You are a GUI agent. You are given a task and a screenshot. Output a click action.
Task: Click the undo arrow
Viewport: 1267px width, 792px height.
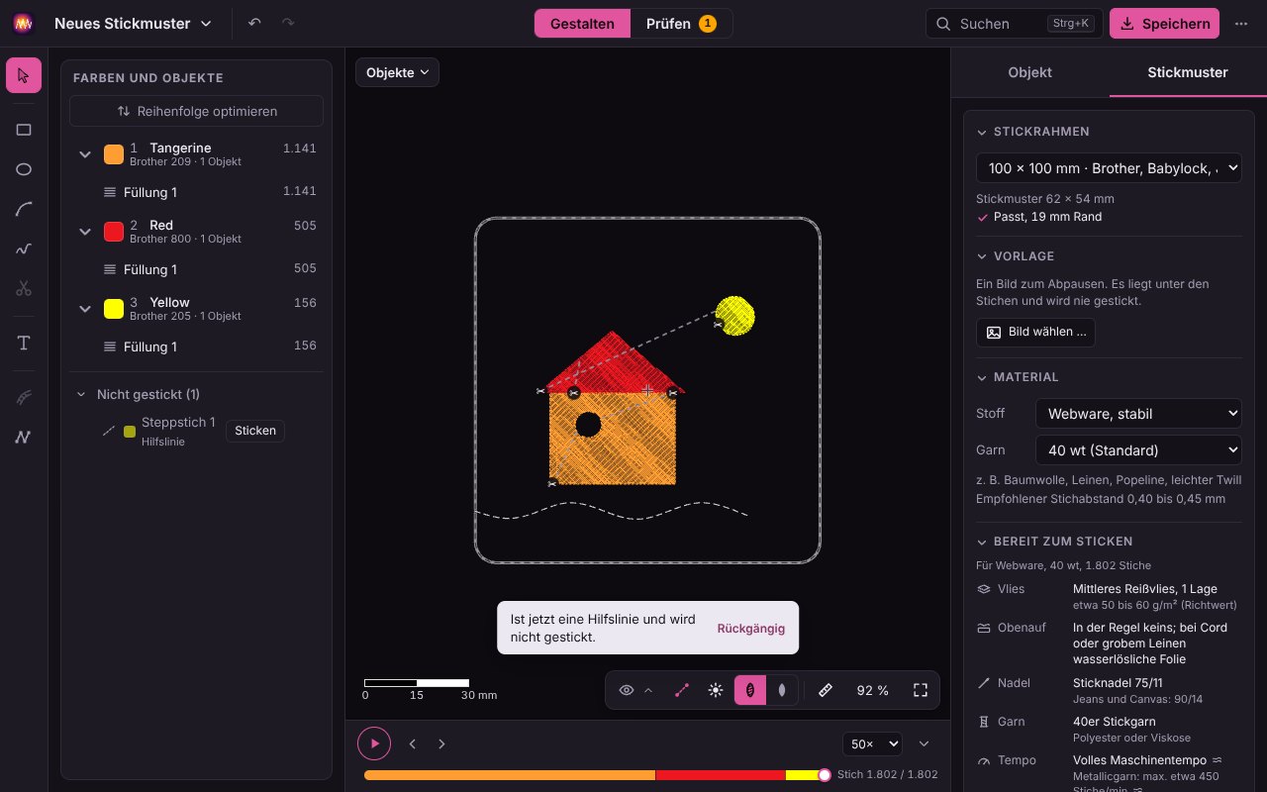coord(254,23)
